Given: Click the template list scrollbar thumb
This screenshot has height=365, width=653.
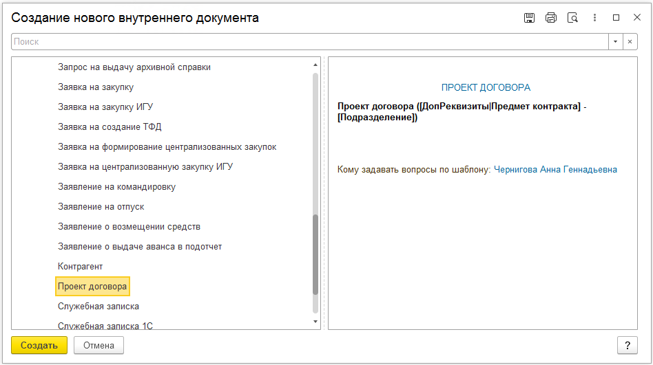Looking at the screenshot, I should (315, 254).
